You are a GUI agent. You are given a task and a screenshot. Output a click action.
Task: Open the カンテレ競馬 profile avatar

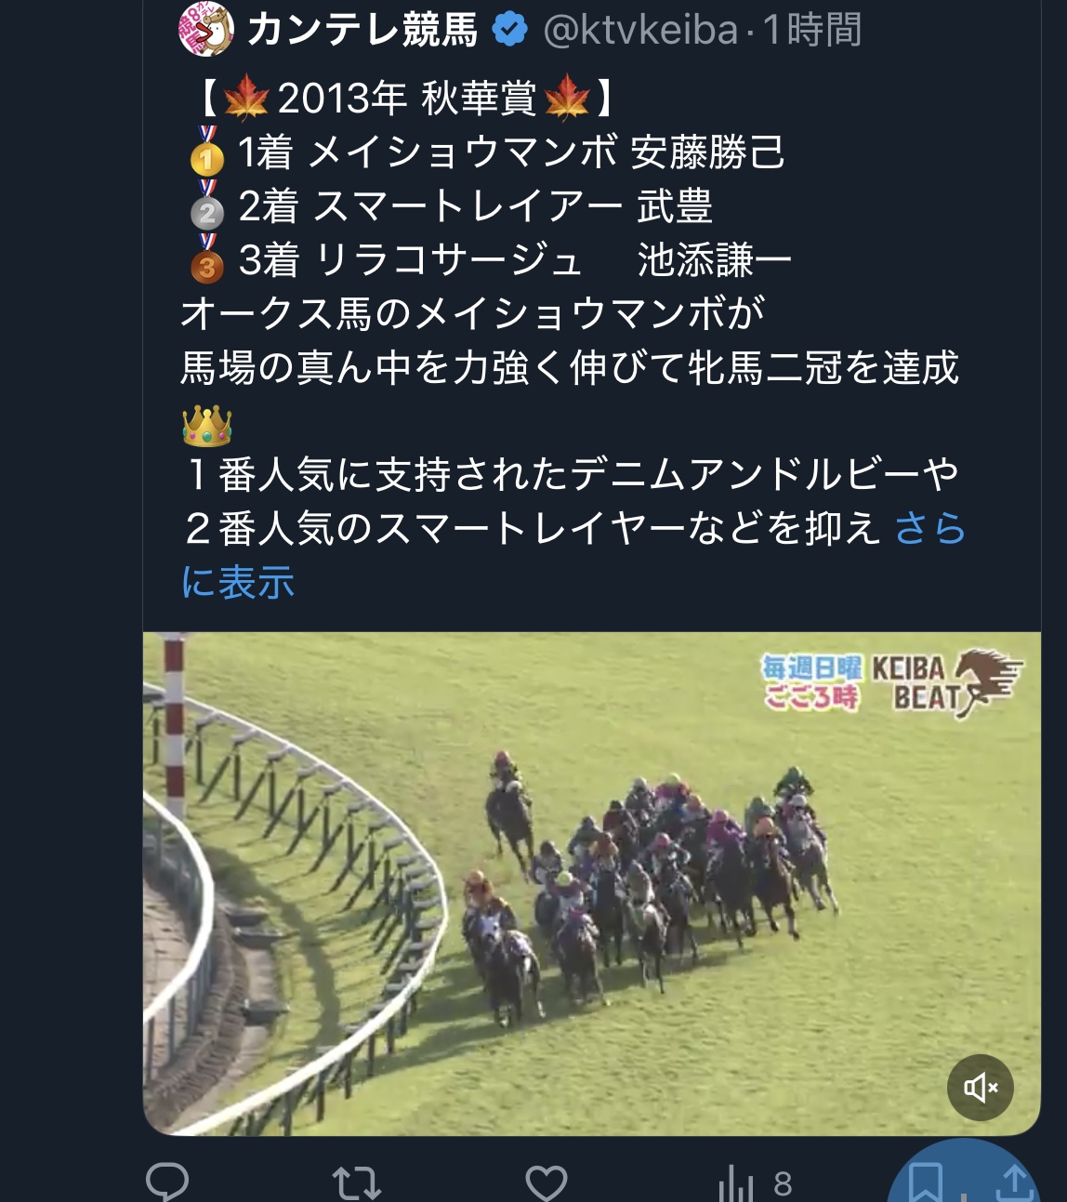point(205,29)
